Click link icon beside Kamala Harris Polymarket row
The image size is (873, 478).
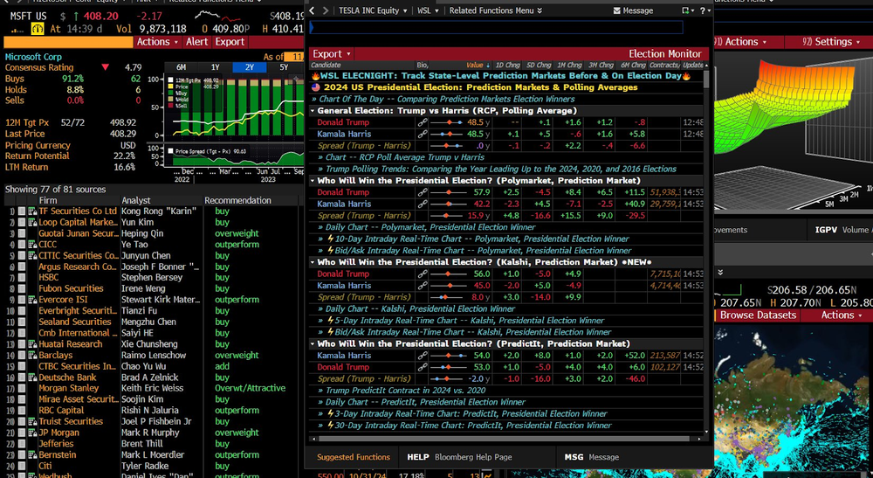point(423,204)
